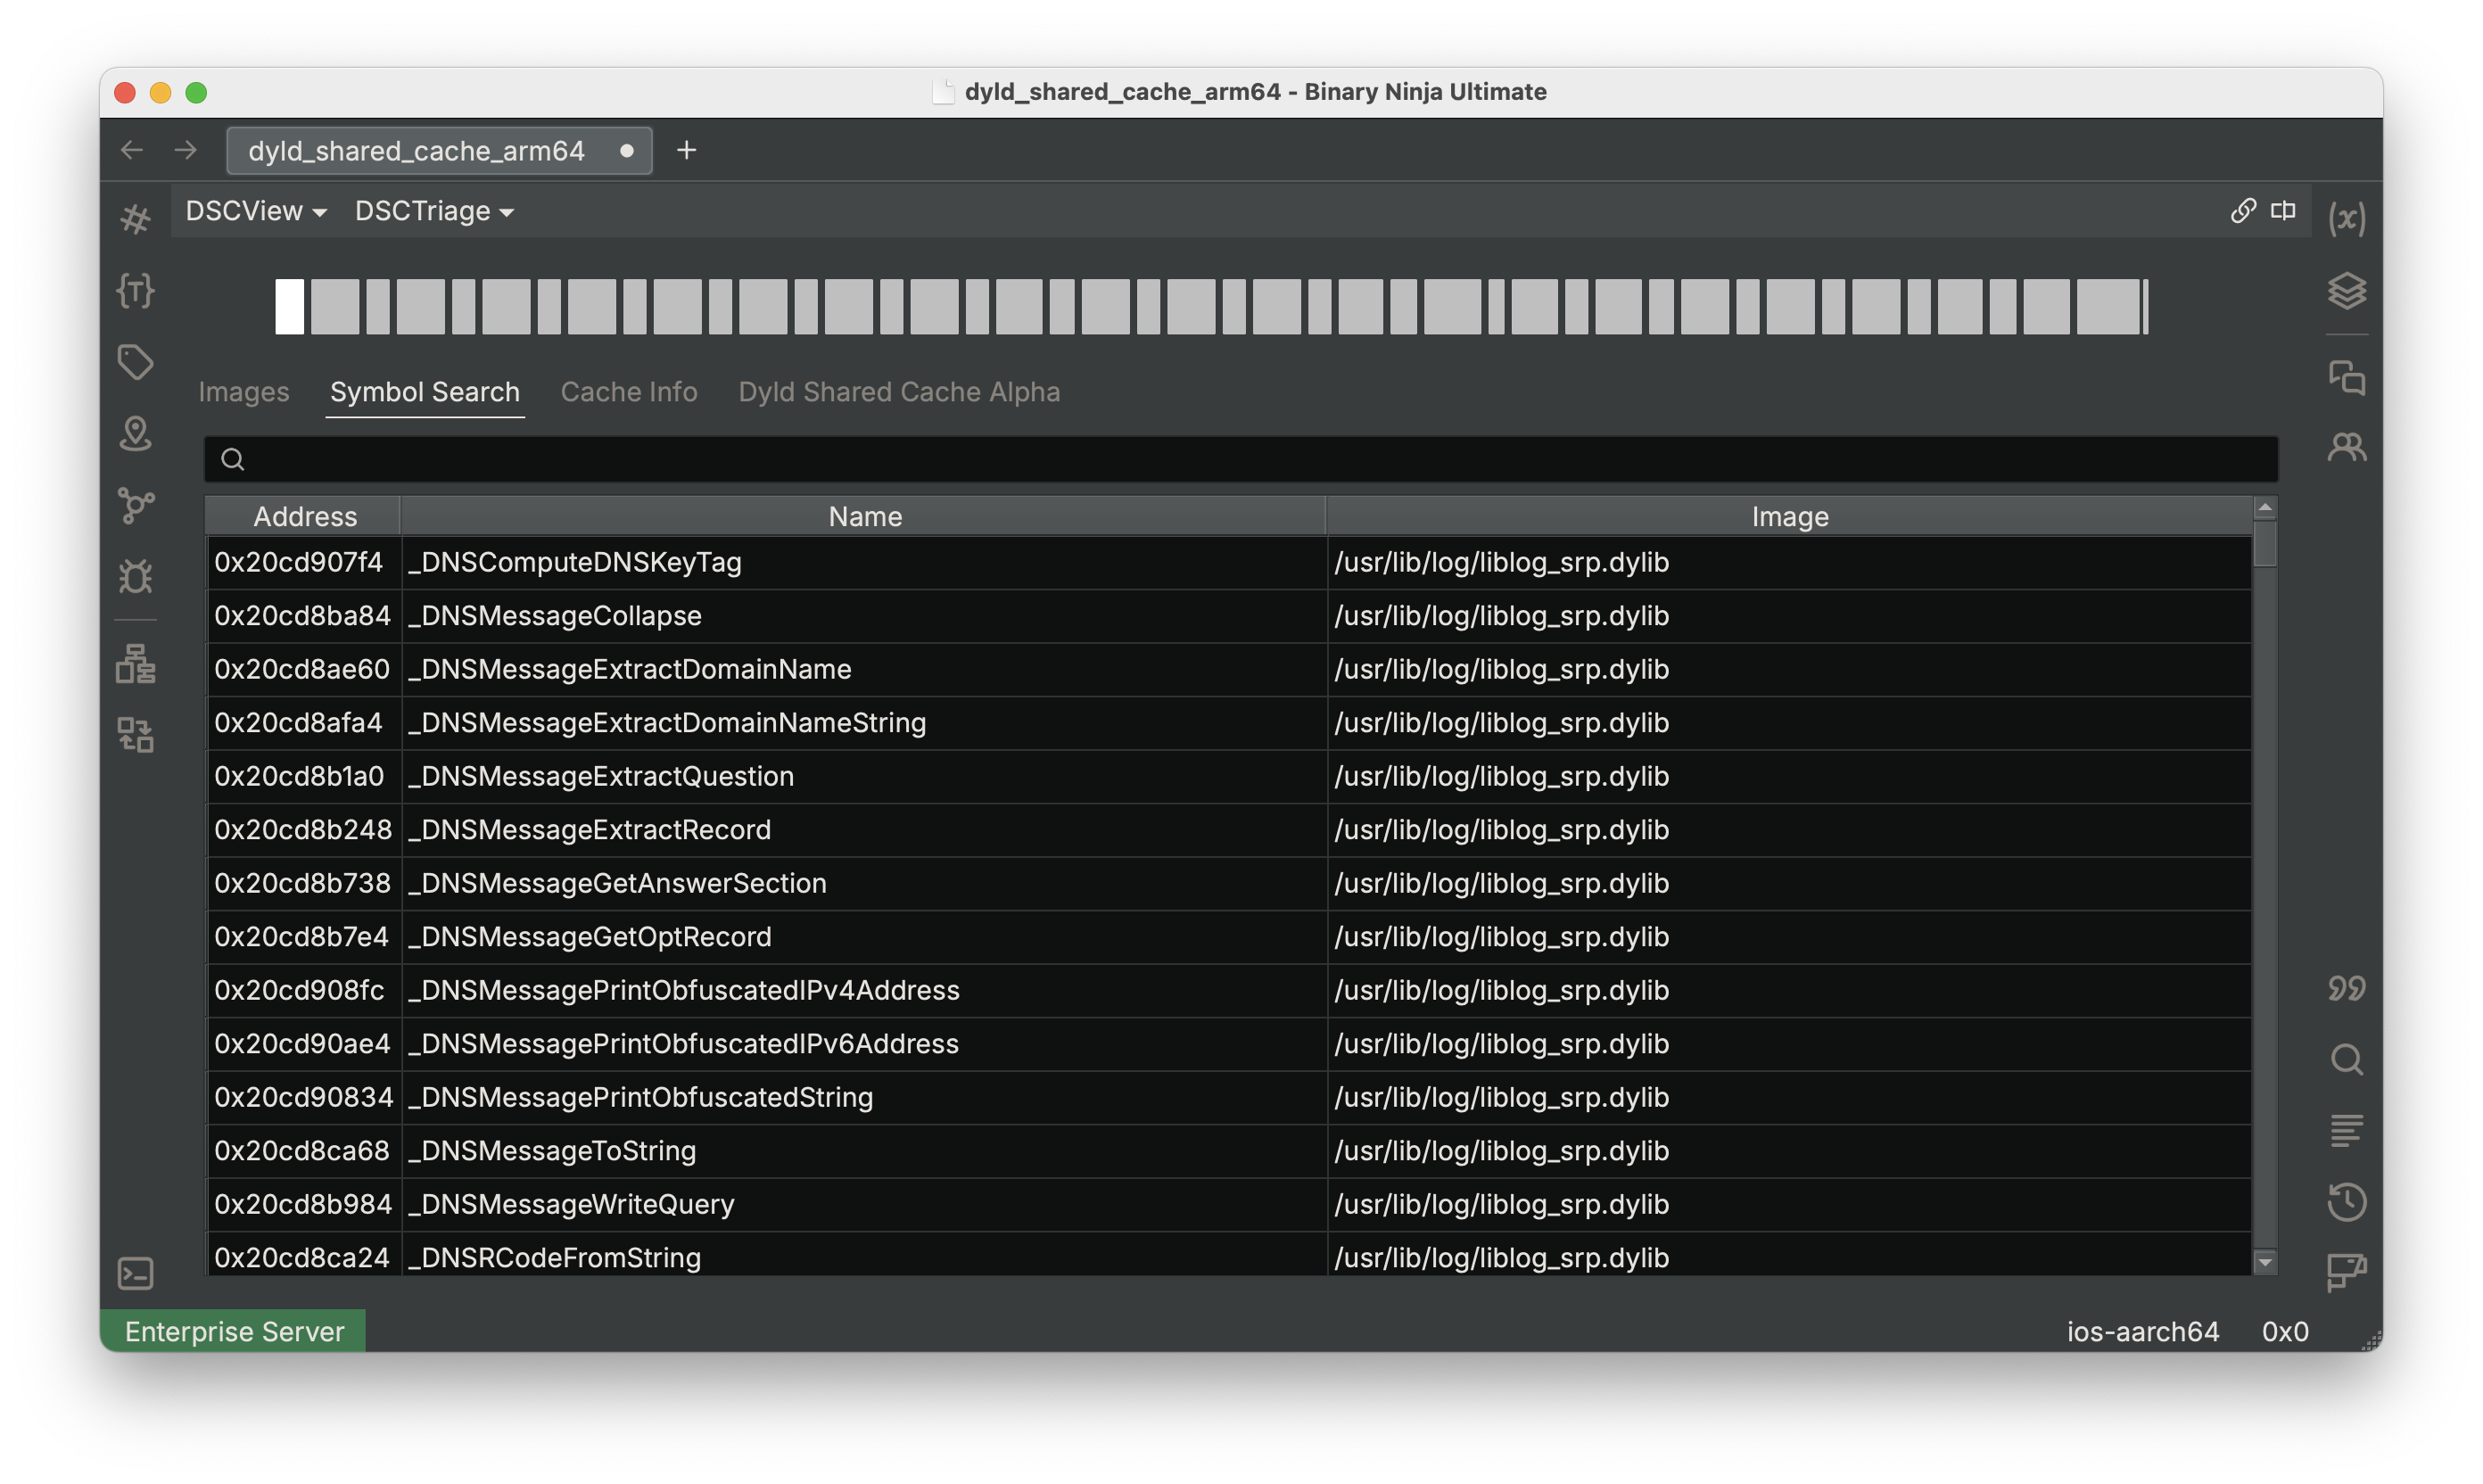Open the Search magnifier sidebar icon
This screenshot has width=2483, height=1484.
(2346, 1060)
